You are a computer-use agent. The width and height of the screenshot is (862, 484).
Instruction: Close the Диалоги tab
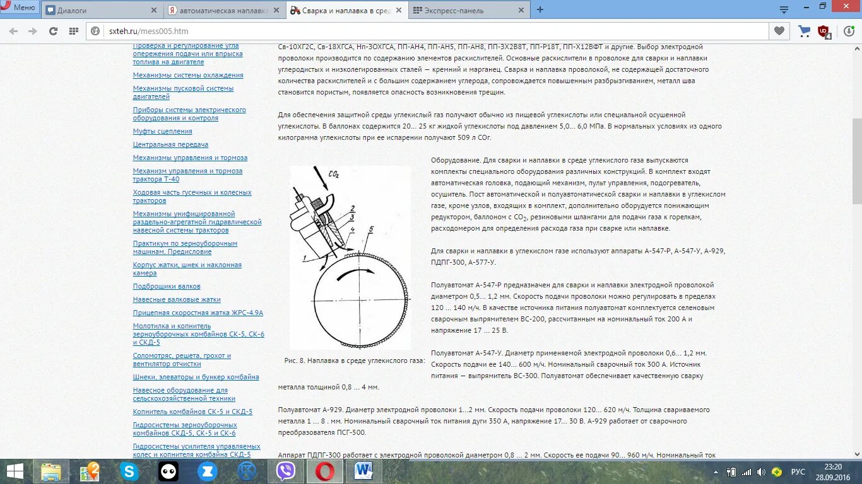coord(153,10)
